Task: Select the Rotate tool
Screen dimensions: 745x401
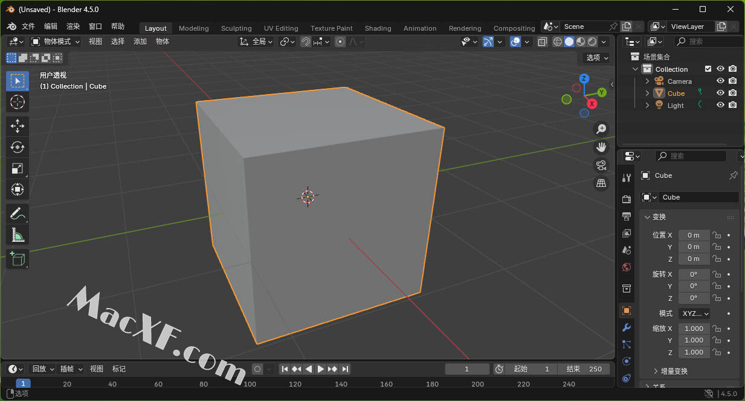Action: [x=17, y=147]
